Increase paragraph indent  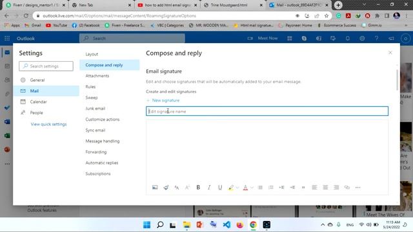coord(292,188)
